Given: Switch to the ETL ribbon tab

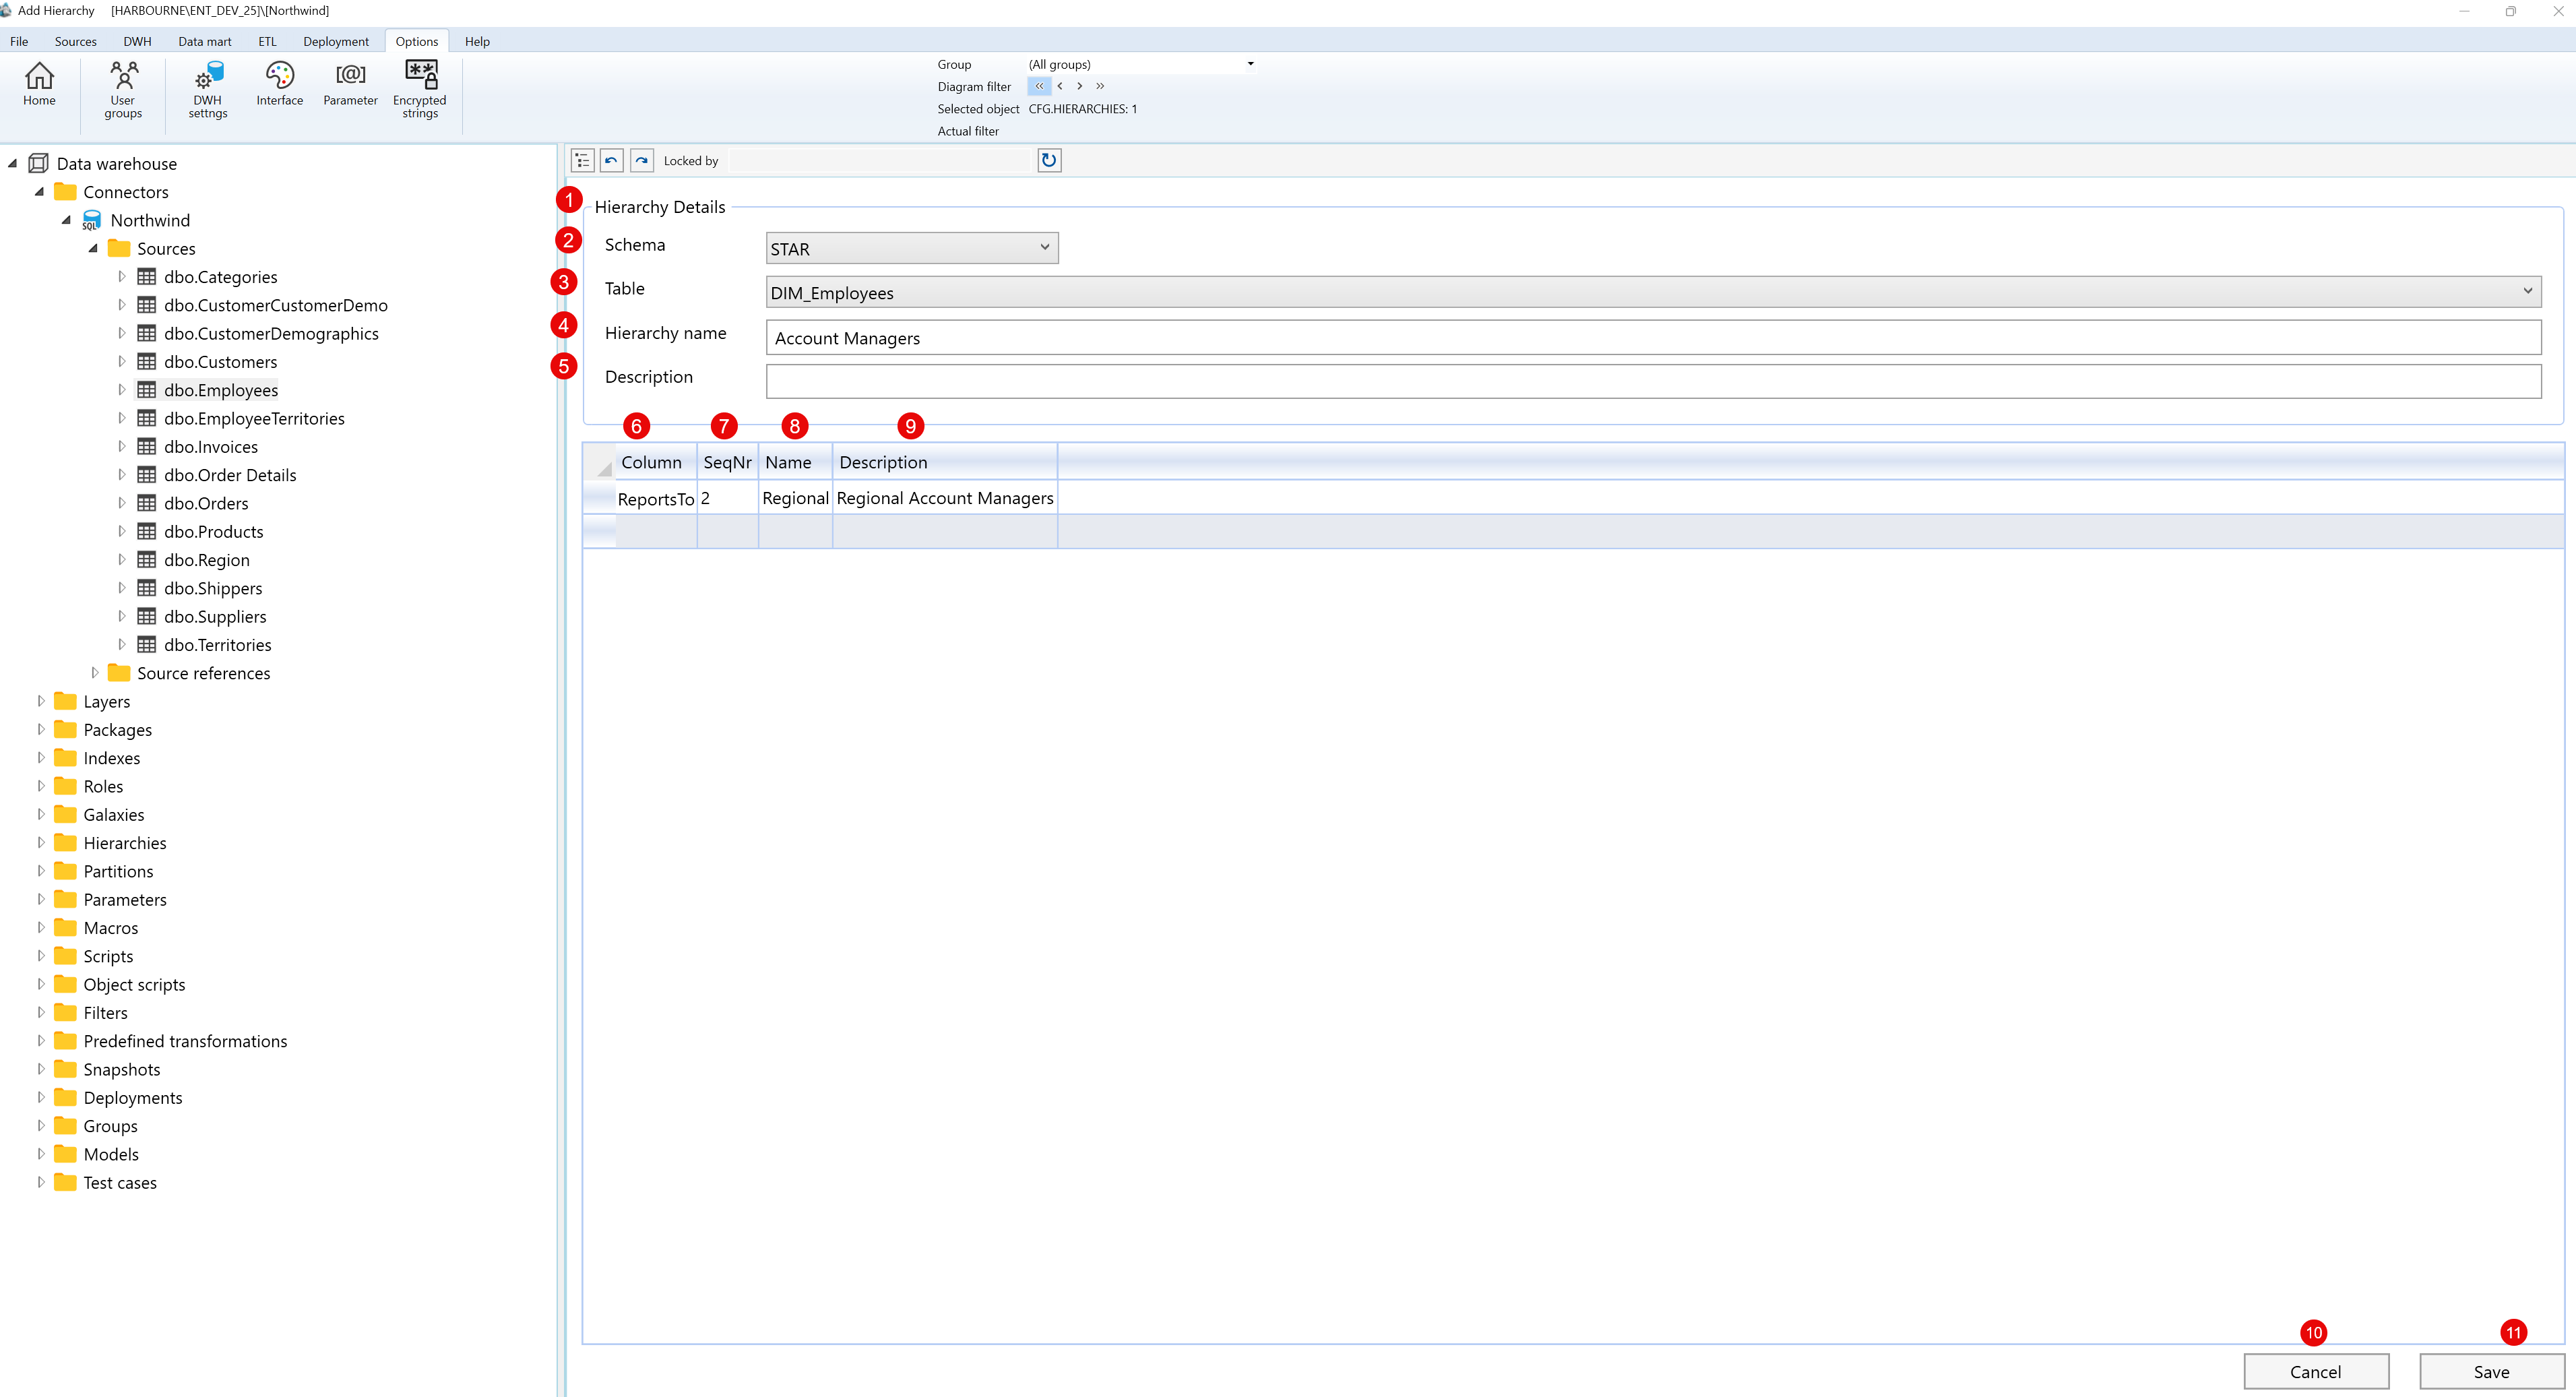Looking at the screenshot, I should [267, 41].
